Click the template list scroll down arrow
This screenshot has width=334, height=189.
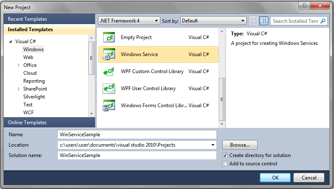pos(222,124)
